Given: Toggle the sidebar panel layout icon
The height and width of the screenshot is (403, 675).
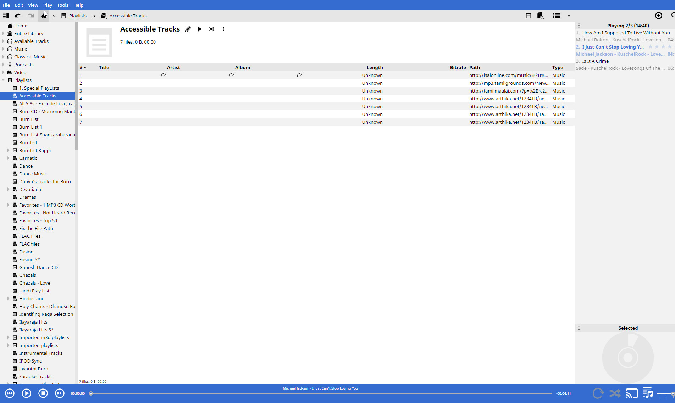Looking at the screenshot, I should [x=6, y=16].
